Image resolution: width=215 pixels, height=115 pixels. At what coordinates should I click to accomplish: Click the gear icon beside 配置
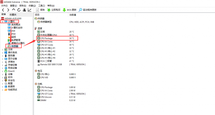[x=6, y=84]
